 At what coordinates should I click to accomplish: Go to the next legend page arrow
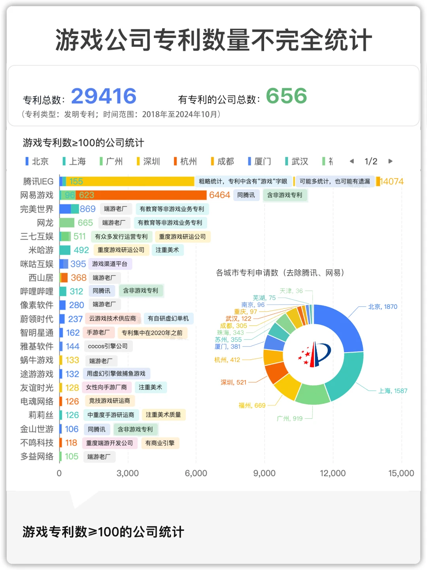point(390,161)
